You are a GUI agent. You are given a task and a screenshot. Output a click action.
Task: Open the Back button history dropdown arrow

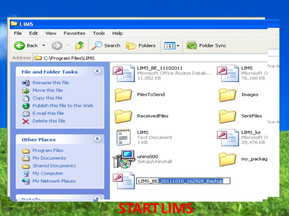pyautogui.click(x=44, y=45)
